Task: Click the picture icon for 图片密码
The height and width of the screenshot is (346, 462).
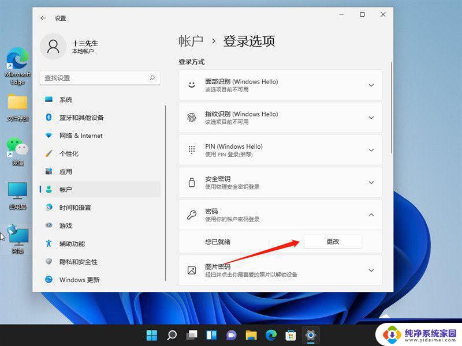Action: click(x=192, y=270)
